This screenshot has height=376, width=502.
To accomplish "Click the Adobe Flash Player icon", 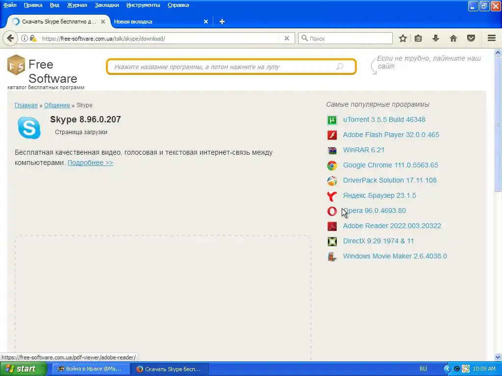I will [332, 135].
